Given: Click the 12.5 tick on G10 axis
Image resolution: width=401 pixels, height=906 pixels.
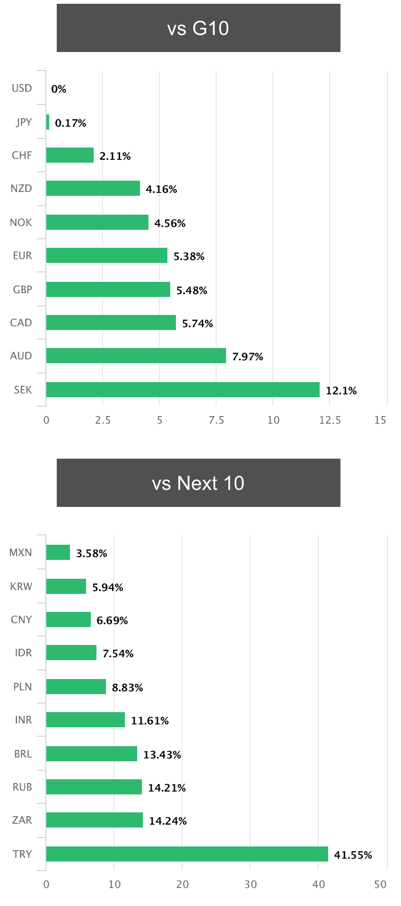Looking at the screenshot, I should click(x=330, y=420).
